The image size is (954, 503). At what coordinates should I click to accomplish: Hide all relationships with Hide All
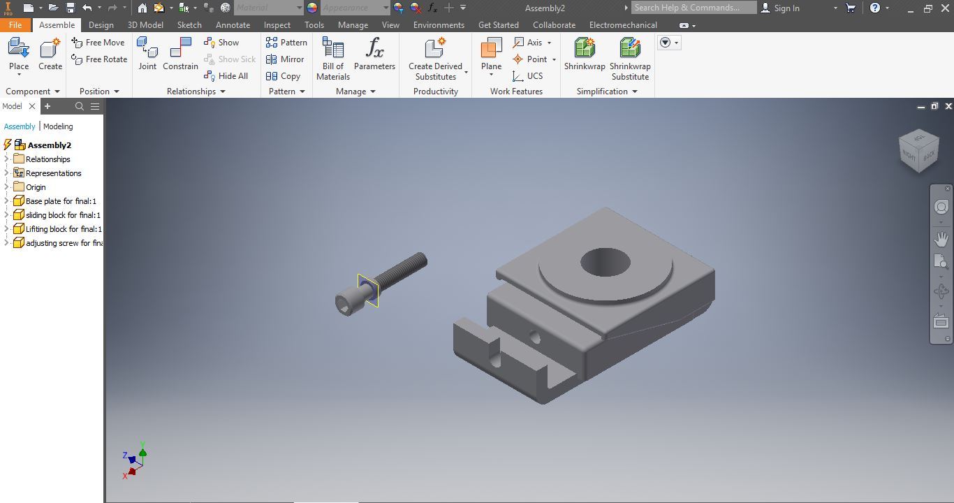point(226,76)
